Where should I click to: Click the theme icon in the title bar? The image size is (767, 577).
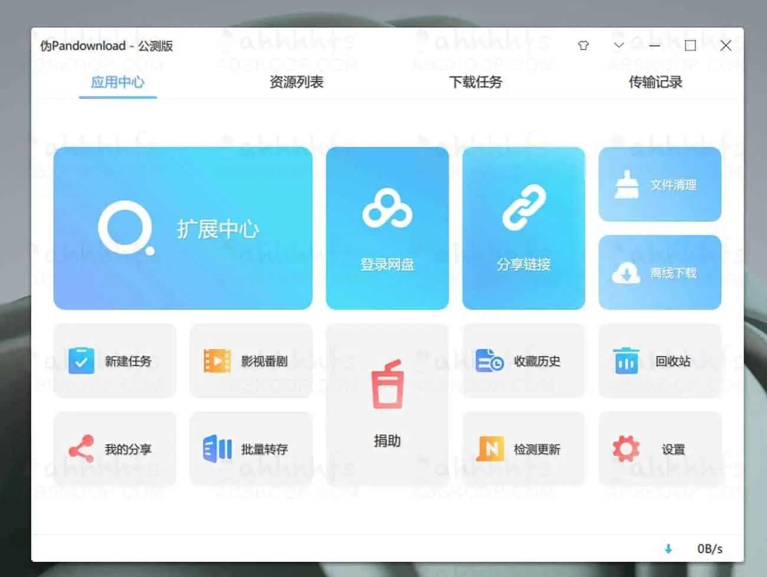click(583, 45)
